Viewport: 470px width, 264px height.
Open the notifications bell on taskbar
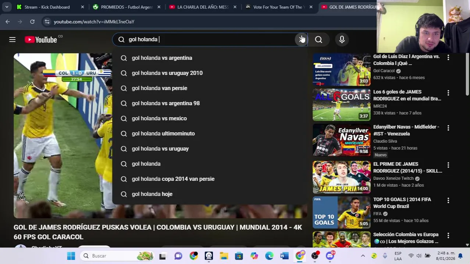coord(460,256)
